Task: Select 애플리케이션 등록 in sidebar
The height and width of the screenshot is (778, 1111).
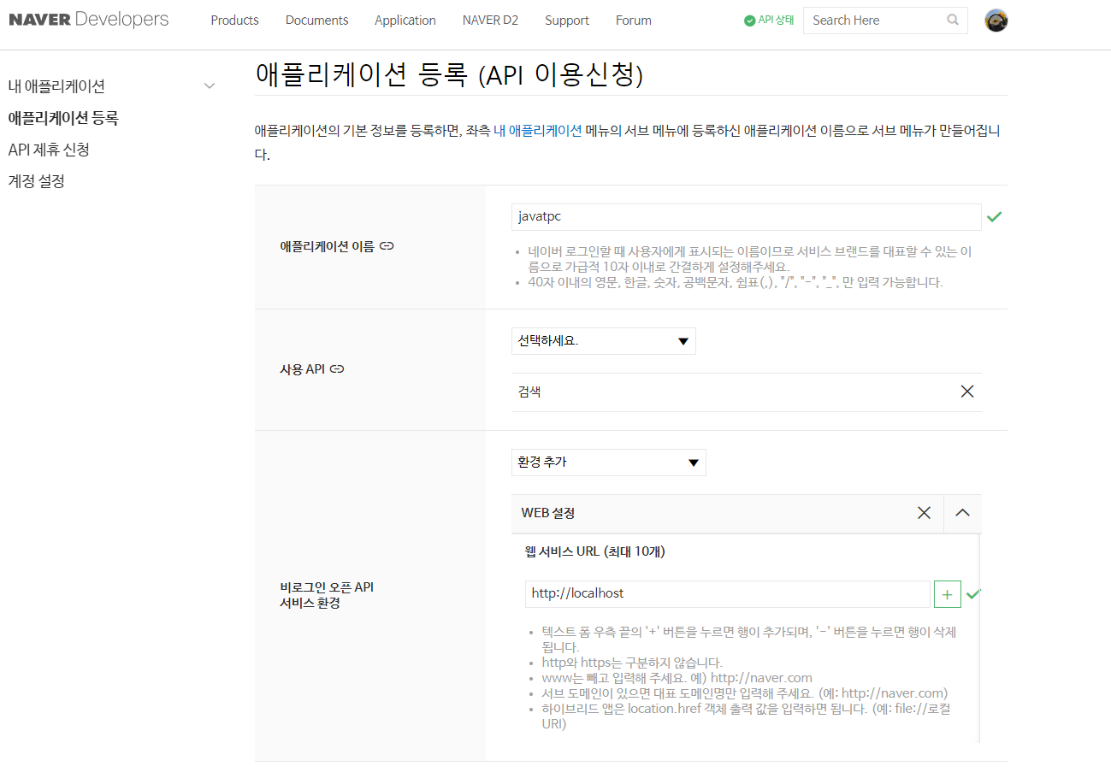Action: (x=63, y=118)
